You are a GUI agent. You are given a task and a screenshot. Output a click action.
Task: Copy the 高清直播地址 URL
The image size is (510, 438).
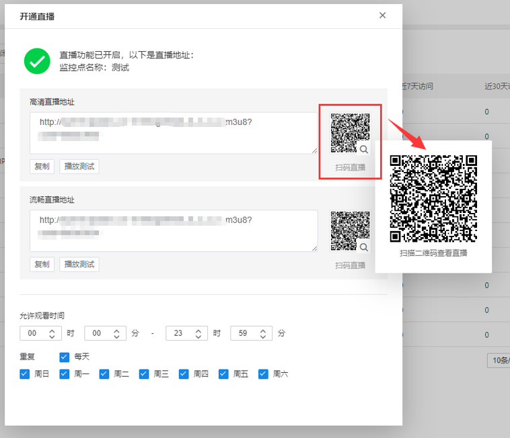[x=42, y=167]
